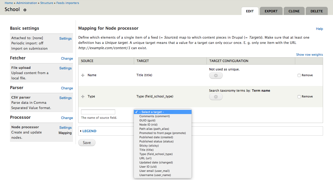Select Type (field_school_type) in dropdown list
This screenshot has height=180, width=333.
coord(163,154)
